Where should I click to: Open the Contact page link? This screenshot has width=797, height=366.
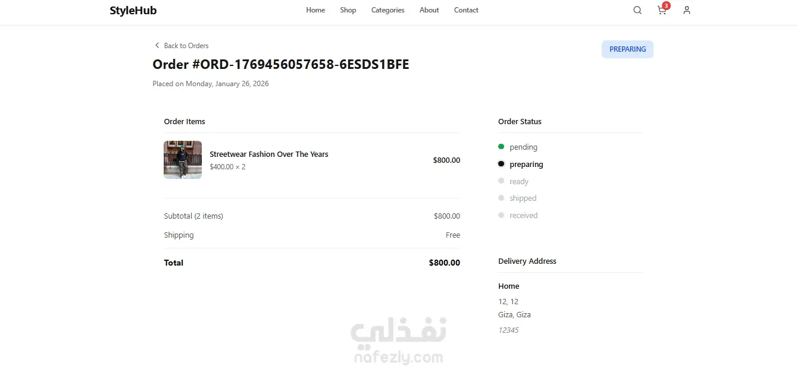click(x=466, y=10)
